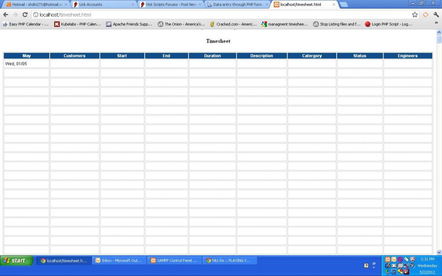
Task: Open the Login PHP Script bookmark
Action: pyautogui.click(x=389, y=24)
